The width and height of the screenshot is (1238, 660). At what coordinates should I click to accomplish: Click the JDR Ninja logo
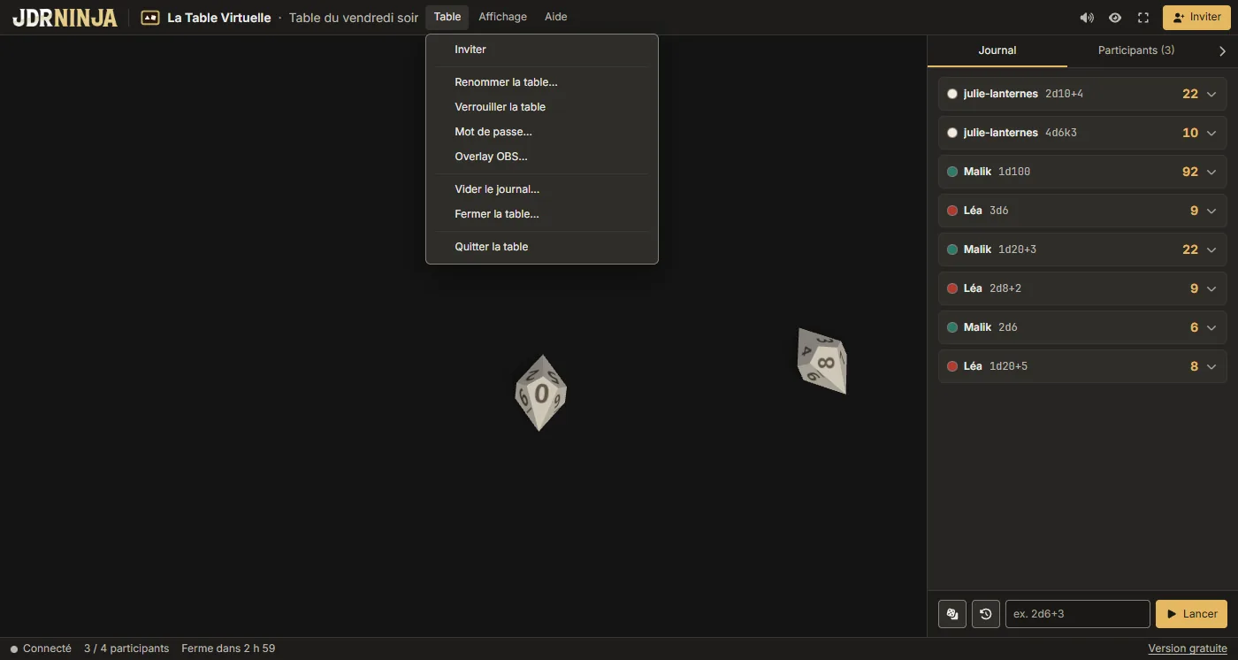click(65, 17)
